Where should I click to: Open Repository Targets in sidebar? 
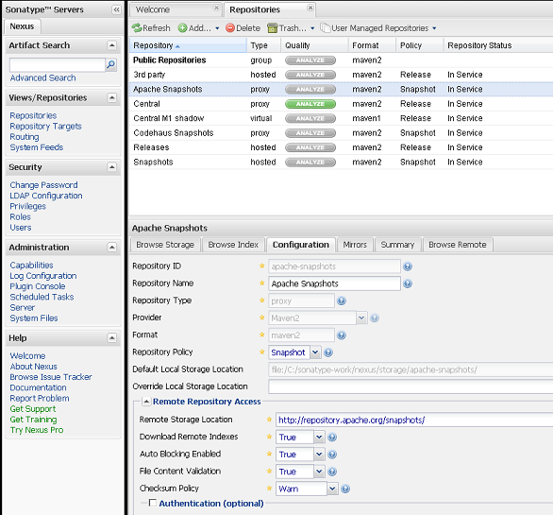tap(45, 126)
